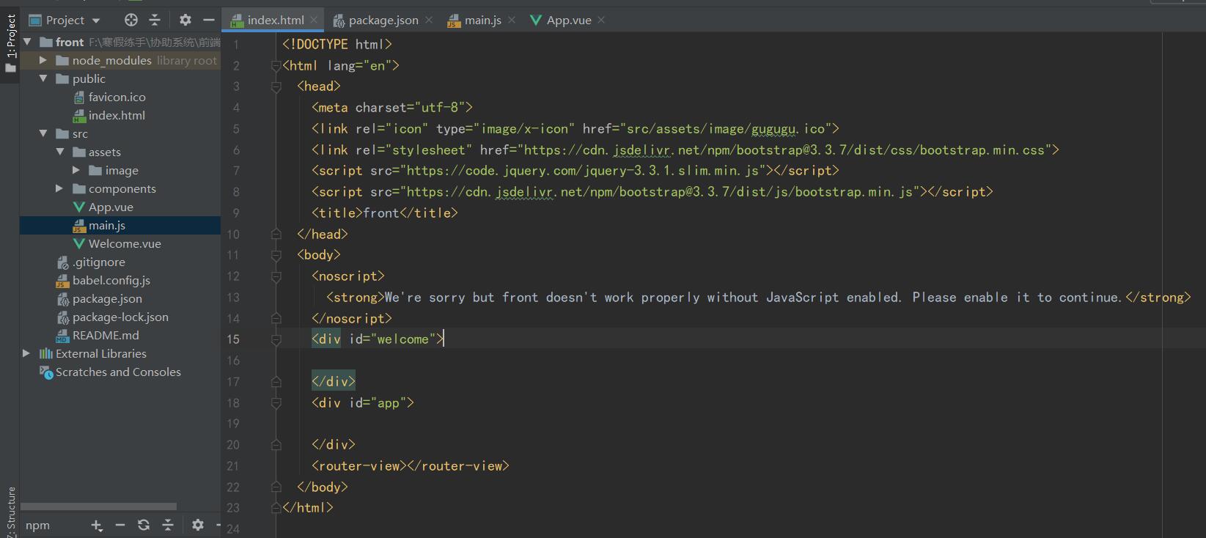
Task: Collapse all in the npm panel
Action: pos(168,525)
